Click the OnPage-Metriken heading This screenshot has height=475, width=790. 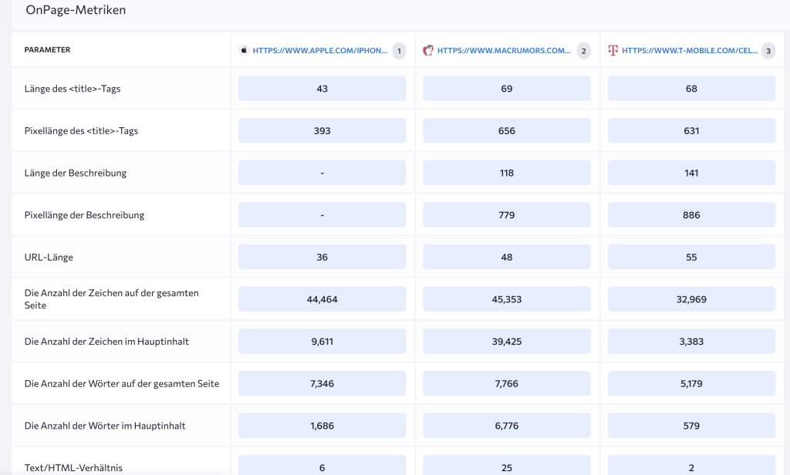click(76, 10)
